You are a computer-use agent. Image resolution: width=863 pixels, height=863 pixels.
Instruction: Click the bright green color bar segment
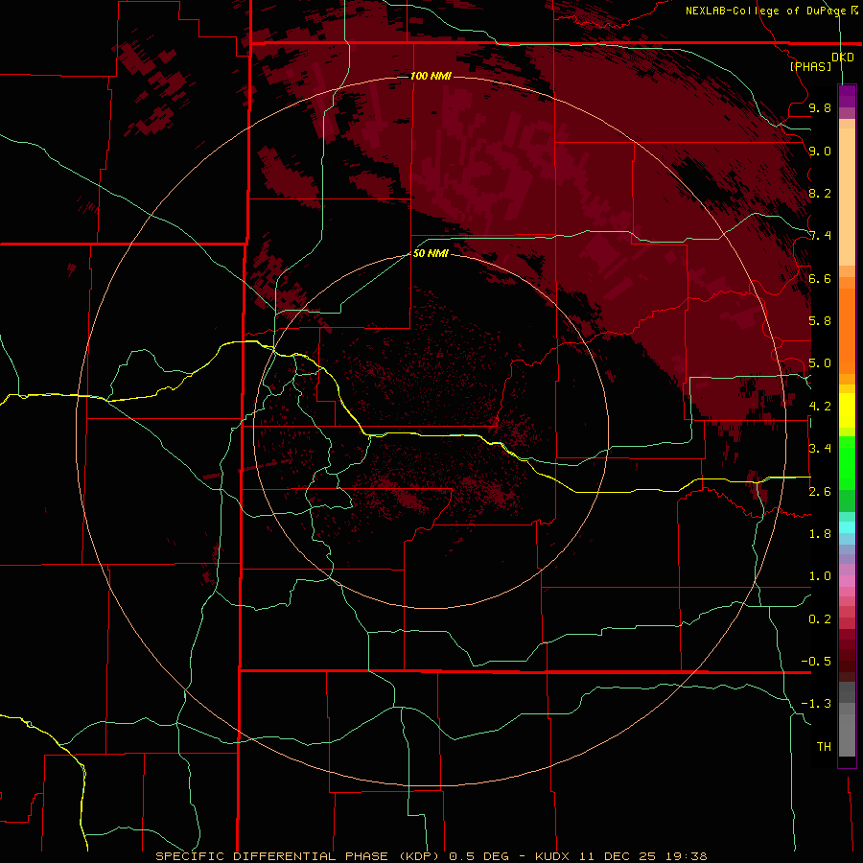tap(847, 463)
